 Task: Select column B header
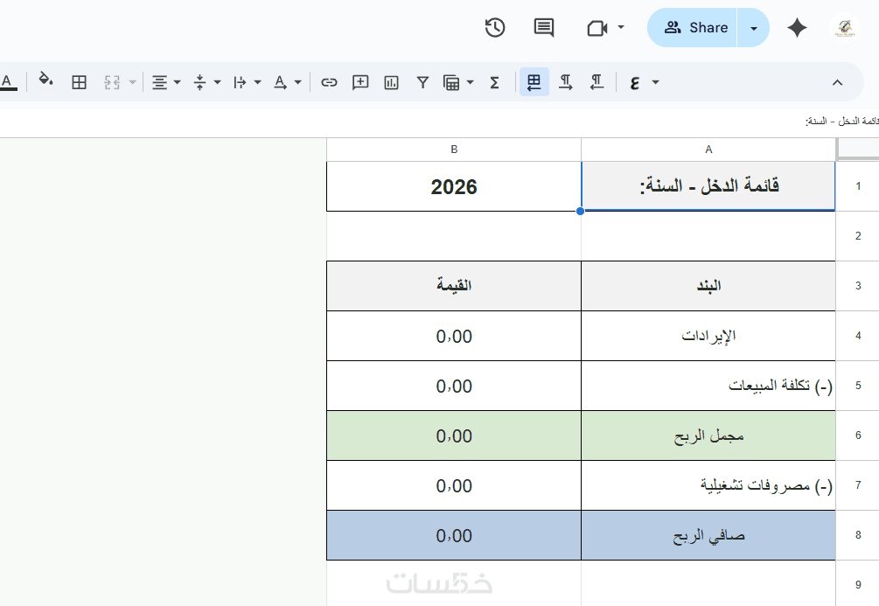(454, 150)
